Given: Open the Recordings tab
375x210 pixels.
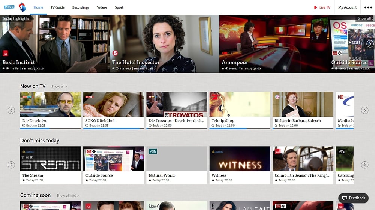Looking at the screenshot, I should (81, 7).
